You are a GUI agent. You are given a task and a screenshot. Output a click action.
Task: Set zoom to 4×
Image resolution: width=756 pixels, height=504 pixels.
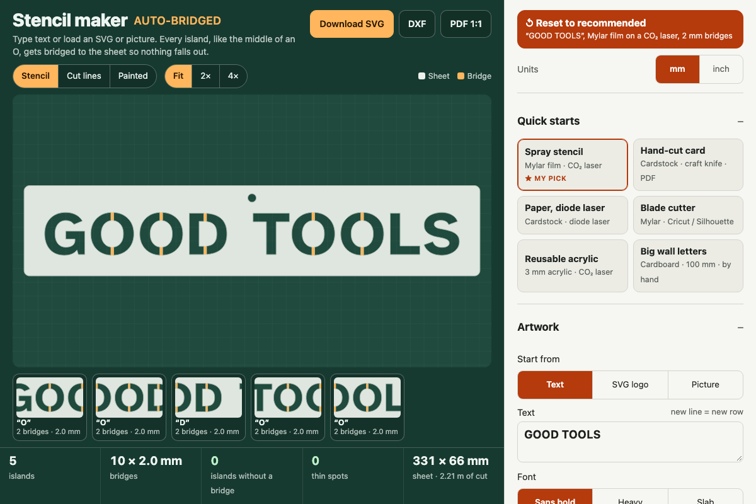click(233, 76)
